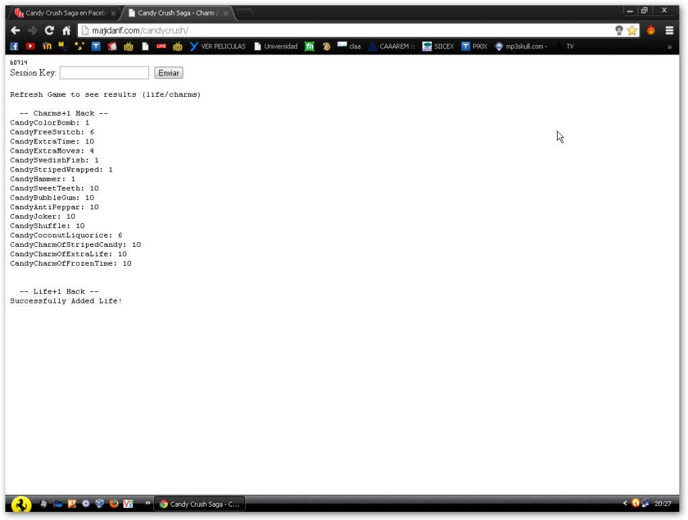The height and width of the screenshot is (520, 688).
Task: Open the red cube bookmark icon
Action: pyautogui.click(x=112, y=46)
